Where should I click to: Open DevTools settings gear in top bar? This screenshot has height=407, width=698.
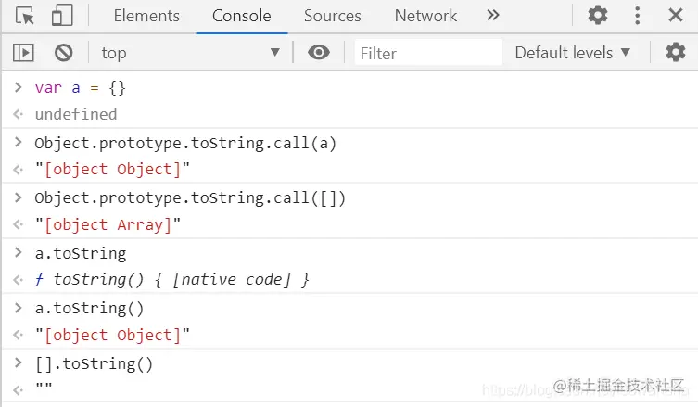coord(597,16)
